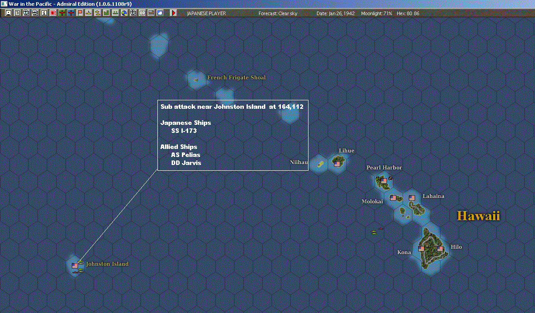Click the orange flag toolbar icon
The height and width of the screenshot is (313, 535).
pyautogui.click(x=80, y=13)
